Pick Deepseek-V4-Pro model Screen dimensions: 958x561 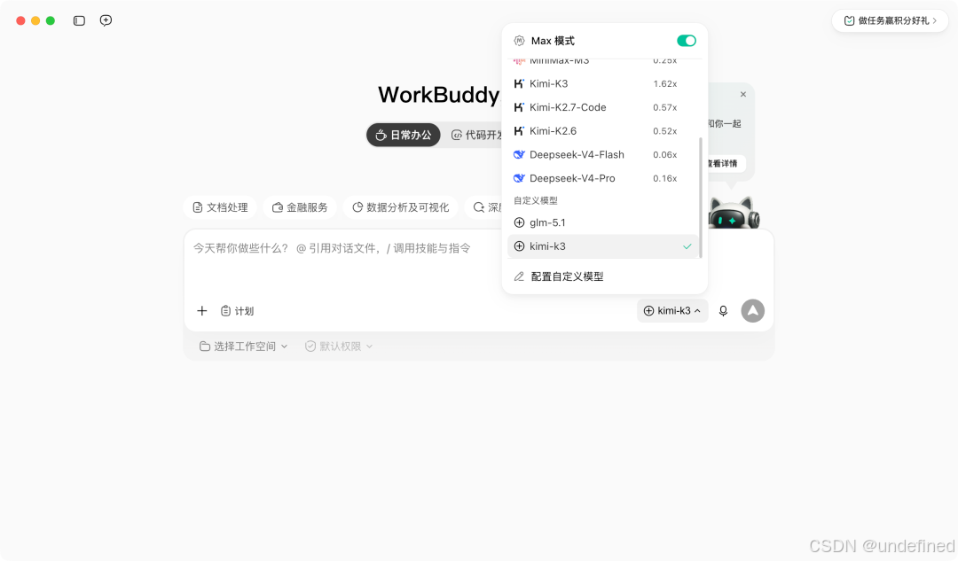(x=603, y=178)
